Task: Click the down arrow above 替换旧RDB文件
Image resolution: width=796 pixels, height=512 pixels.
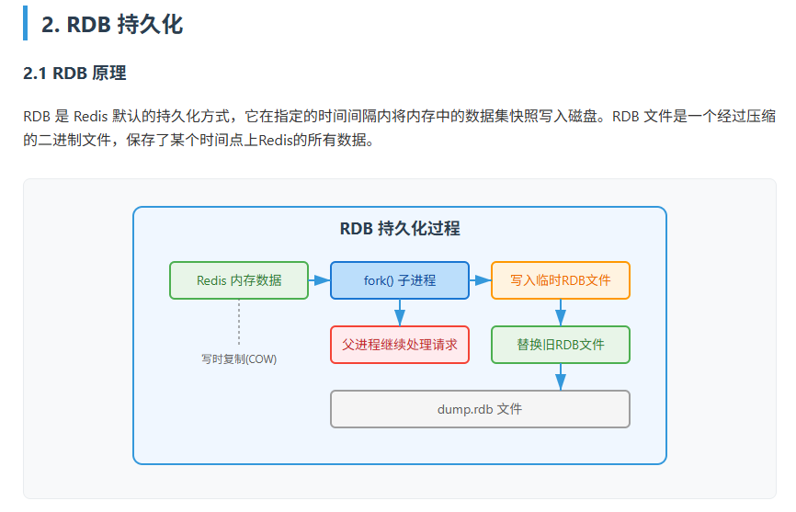Action: 561,313
